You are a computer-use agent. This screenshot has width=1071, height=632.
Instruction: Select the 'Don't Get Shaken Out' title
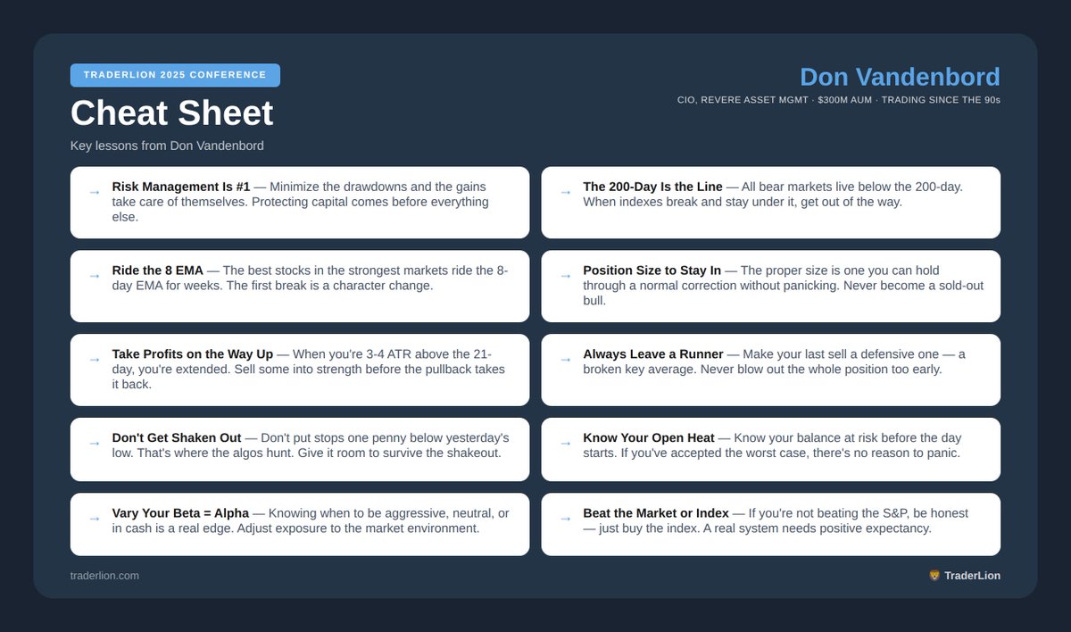[x=177, y=438]
